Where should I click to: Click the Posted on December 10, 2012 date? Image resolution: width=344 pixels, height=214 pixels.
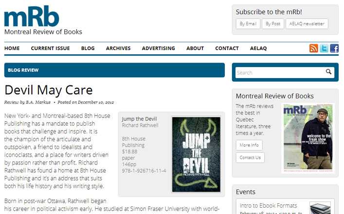coord(86,102)
